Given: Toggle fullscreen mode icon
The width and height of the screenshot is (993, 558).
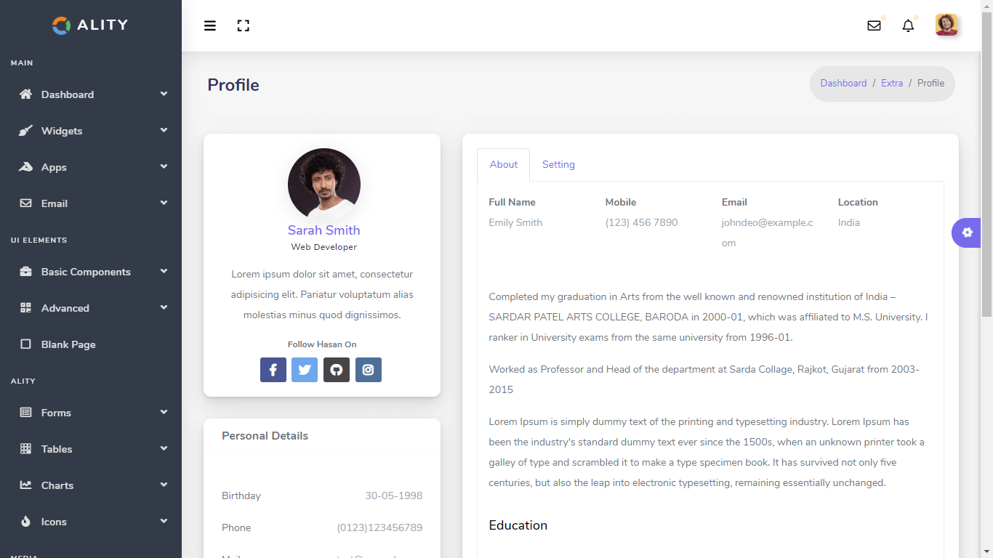Looking at the screenshot, I should (244, 26).
